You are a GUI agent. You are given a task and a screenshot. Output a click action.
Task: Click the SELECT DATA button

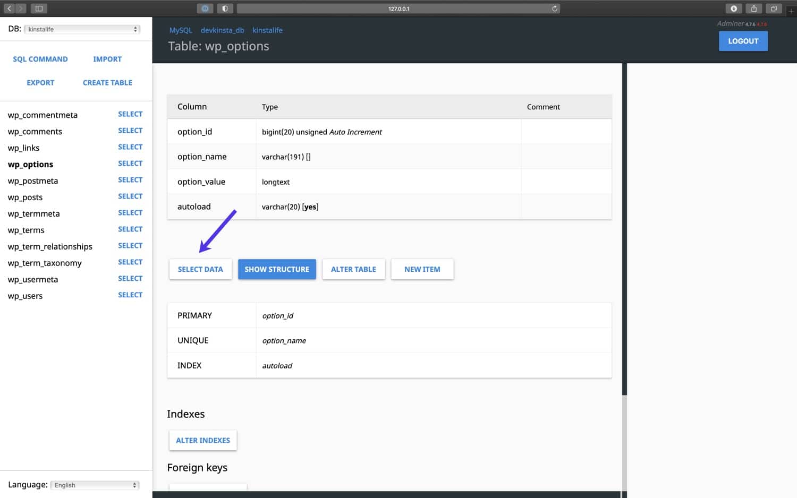tap(200, 269)
